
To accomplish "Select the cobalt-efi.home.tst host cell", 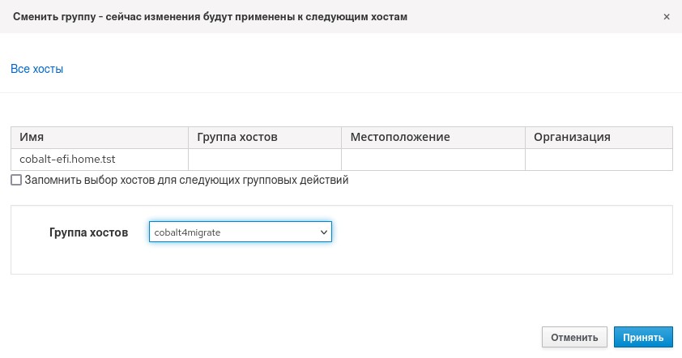I will (x=62, y=160).
